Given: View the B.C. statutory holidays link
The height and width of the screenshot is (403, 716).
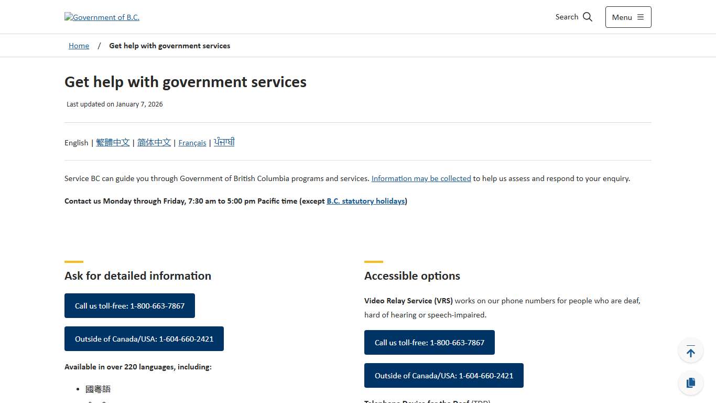Looking at the screenshot, I should (x=366, y=200).
